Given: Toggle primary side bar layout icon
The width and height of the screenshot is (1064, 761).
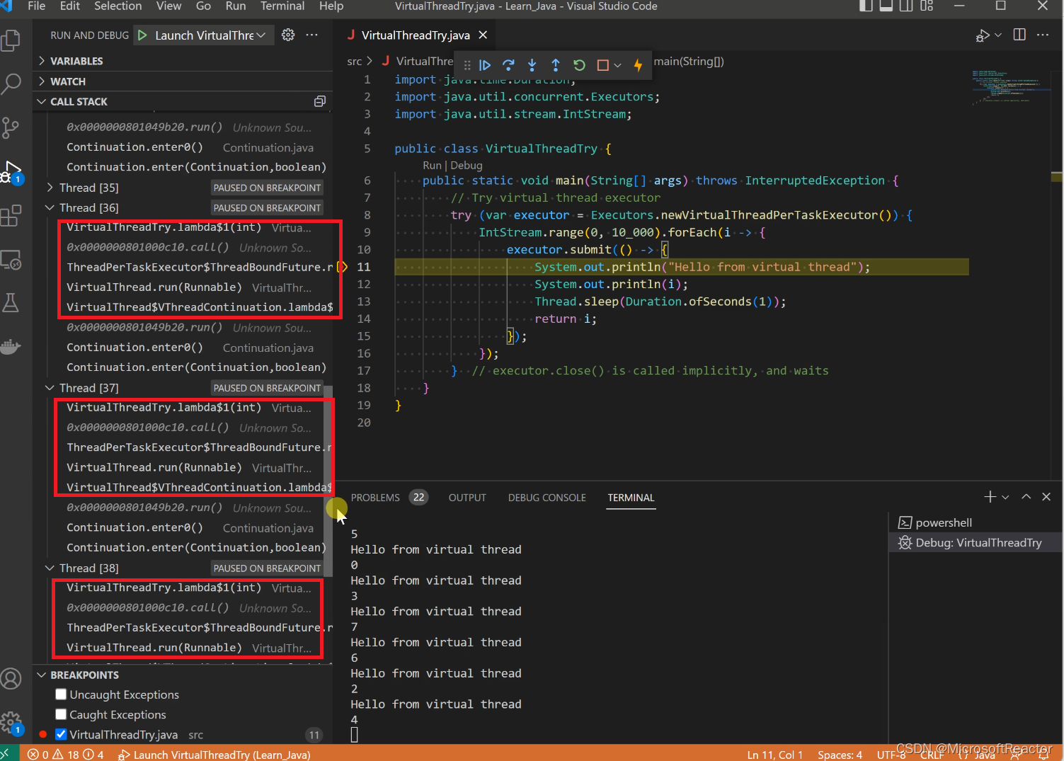Looking at the screenshot, I should coord(866,6).
